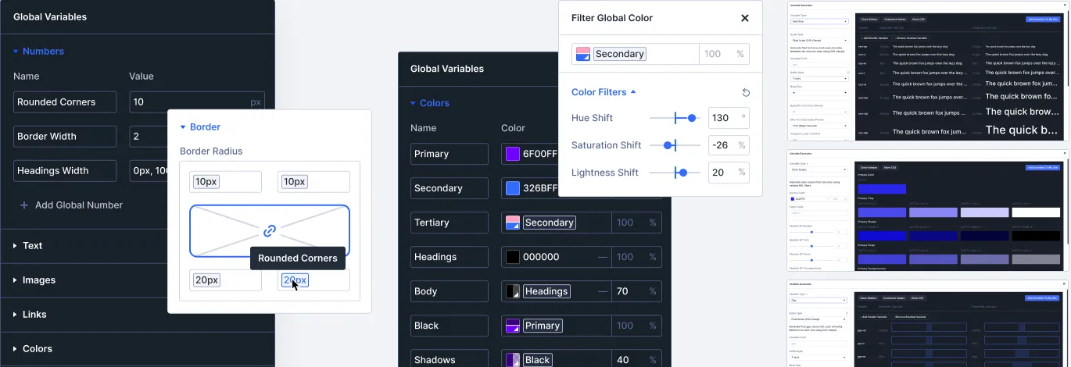Click the plus icon for Add Global Number
The height and width of the screenshot is (367, 1071).
pos(23,205)
